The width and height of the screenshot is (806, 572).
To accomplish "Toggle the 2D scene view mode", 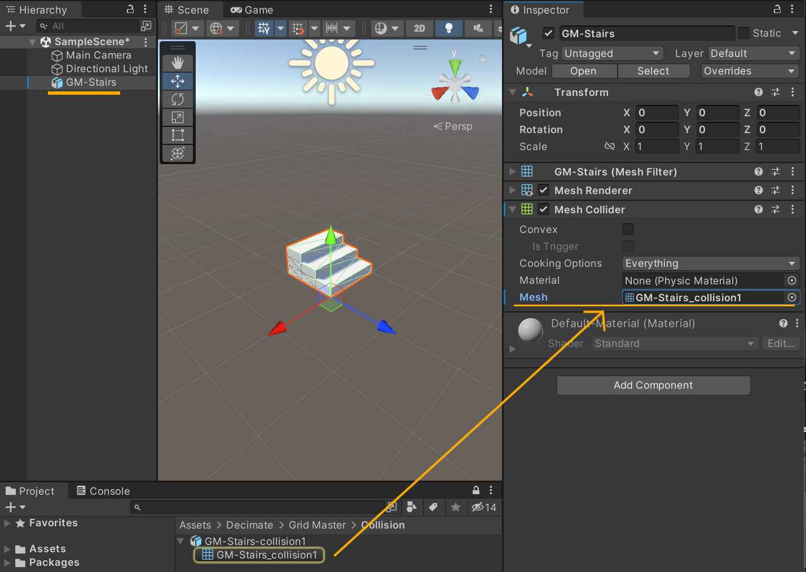I will (419, 28).
